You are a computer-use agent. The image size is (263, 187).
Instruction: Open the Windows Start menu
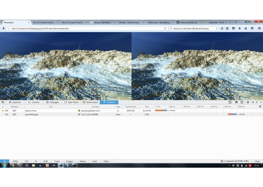pos(5,165)
